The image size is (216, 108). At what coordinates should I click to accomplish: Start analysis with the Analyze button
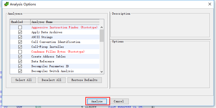97,101
